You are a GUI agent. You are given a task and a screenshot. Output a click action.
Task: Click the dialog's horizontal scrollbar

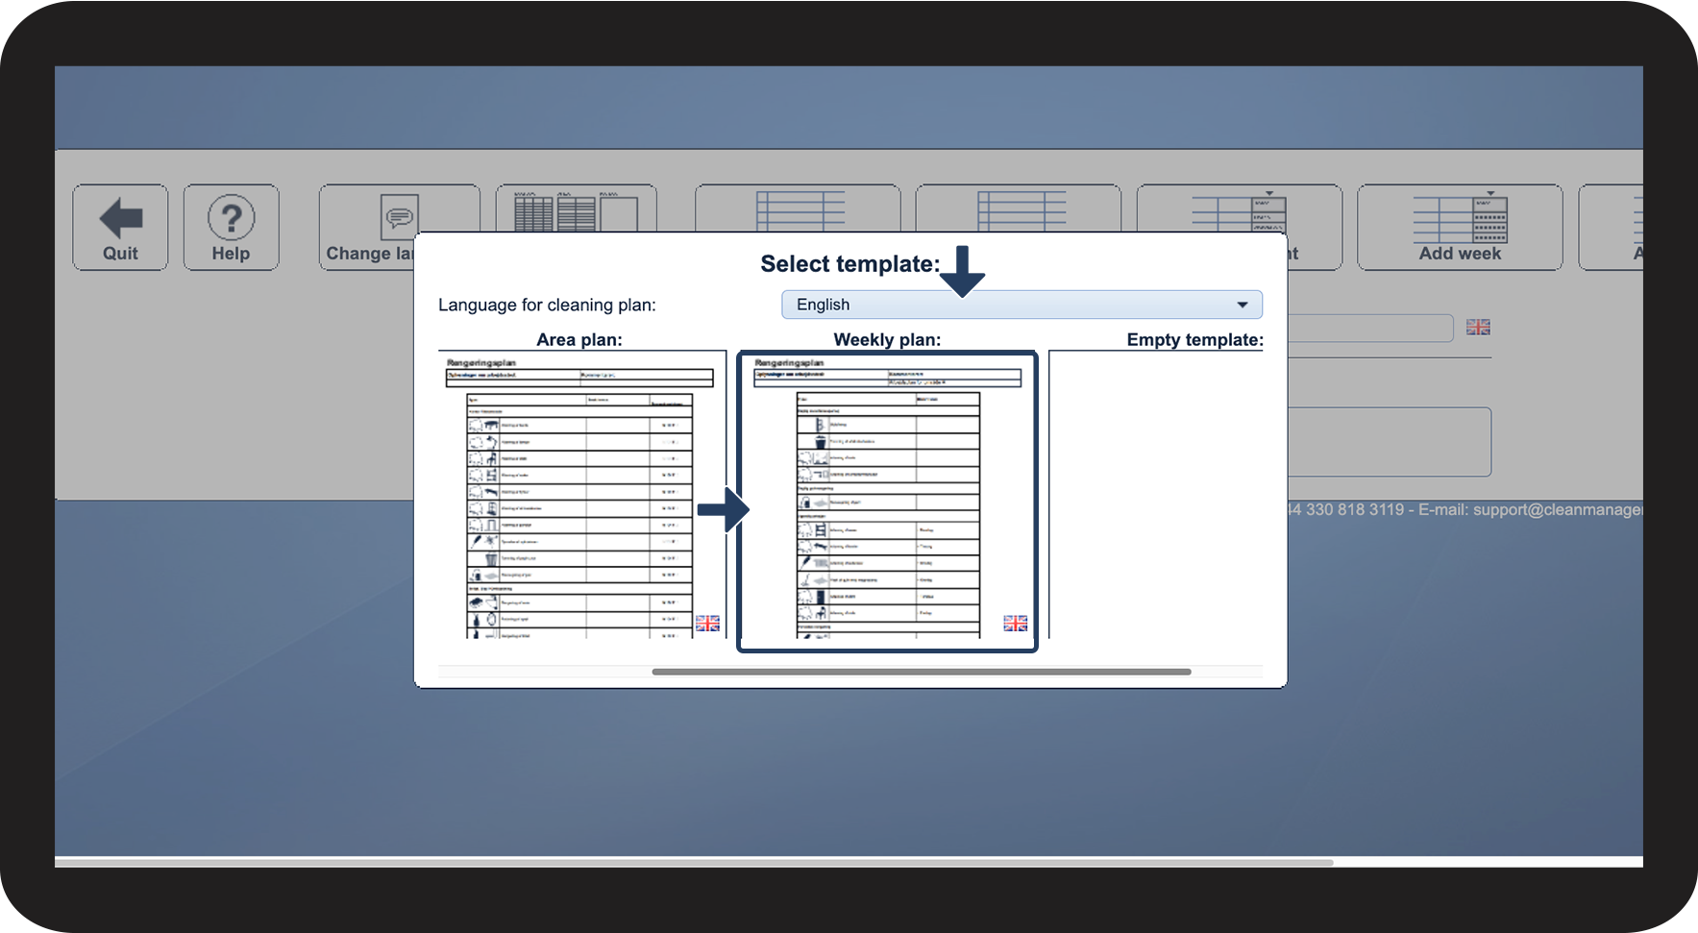pos(922,672)
